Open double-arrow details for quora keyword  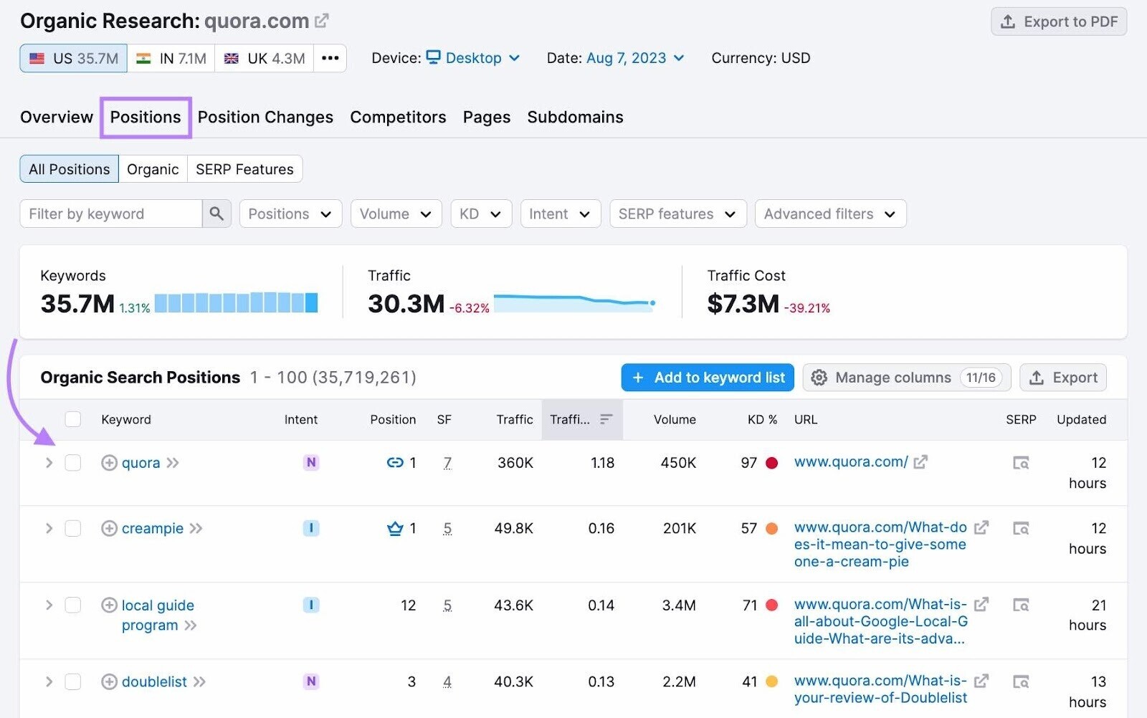point(173,463)
